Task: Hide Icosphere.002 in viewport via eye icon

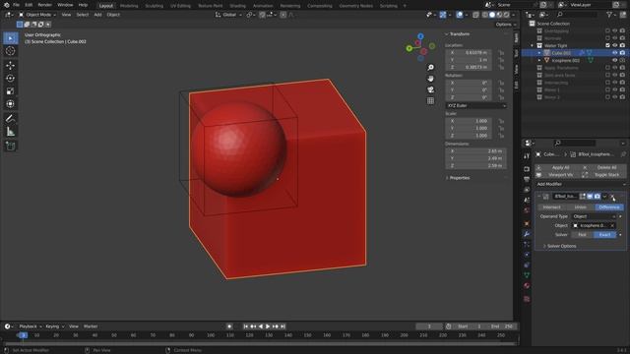Action: pyautogui.click(x=614, y=60)
